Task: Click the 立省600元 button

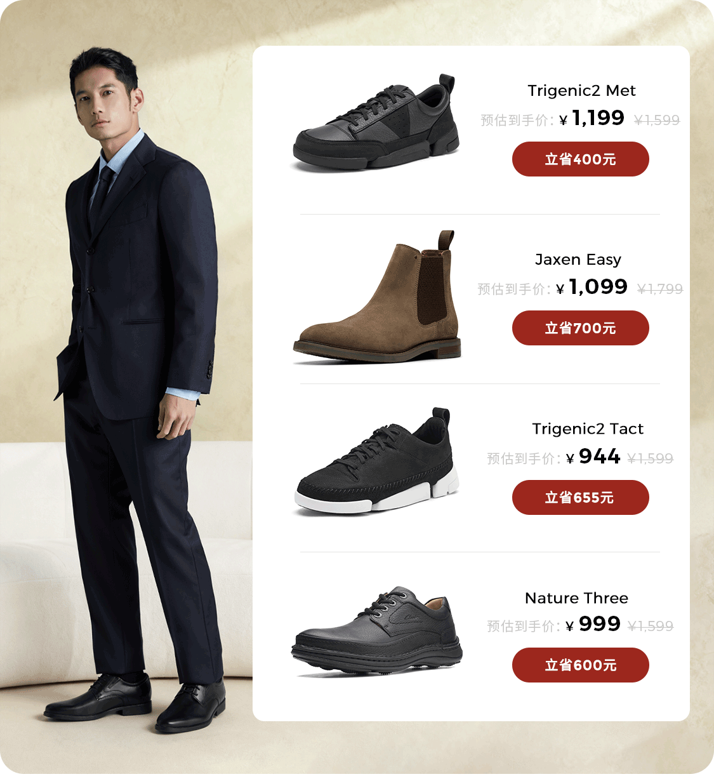Action: click(x=580, y=665)
